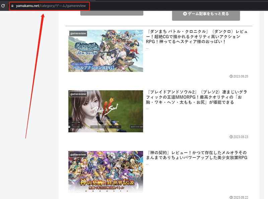Click the gray button left of 'ゲーム記事をもっと見る'
Image resolution: width=268 pixels, height=199 pixels.
112,13
